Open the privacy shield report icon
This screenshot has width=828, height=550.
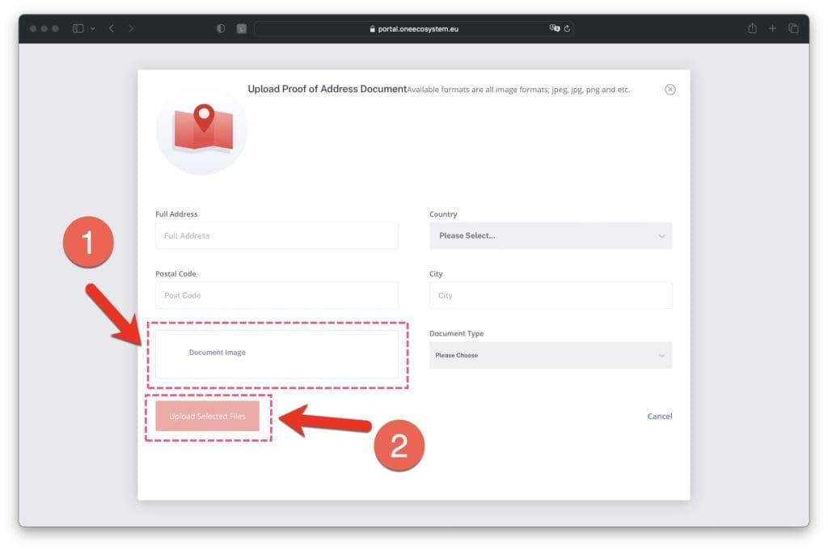pos(221,28)
